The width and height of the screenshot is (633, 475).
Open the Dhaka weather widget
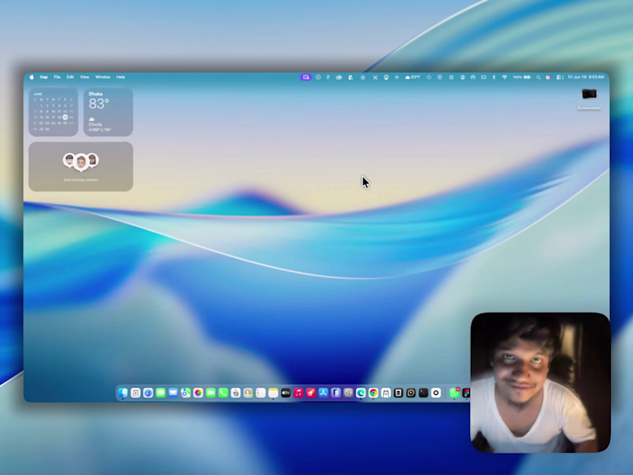click(108, 112)
